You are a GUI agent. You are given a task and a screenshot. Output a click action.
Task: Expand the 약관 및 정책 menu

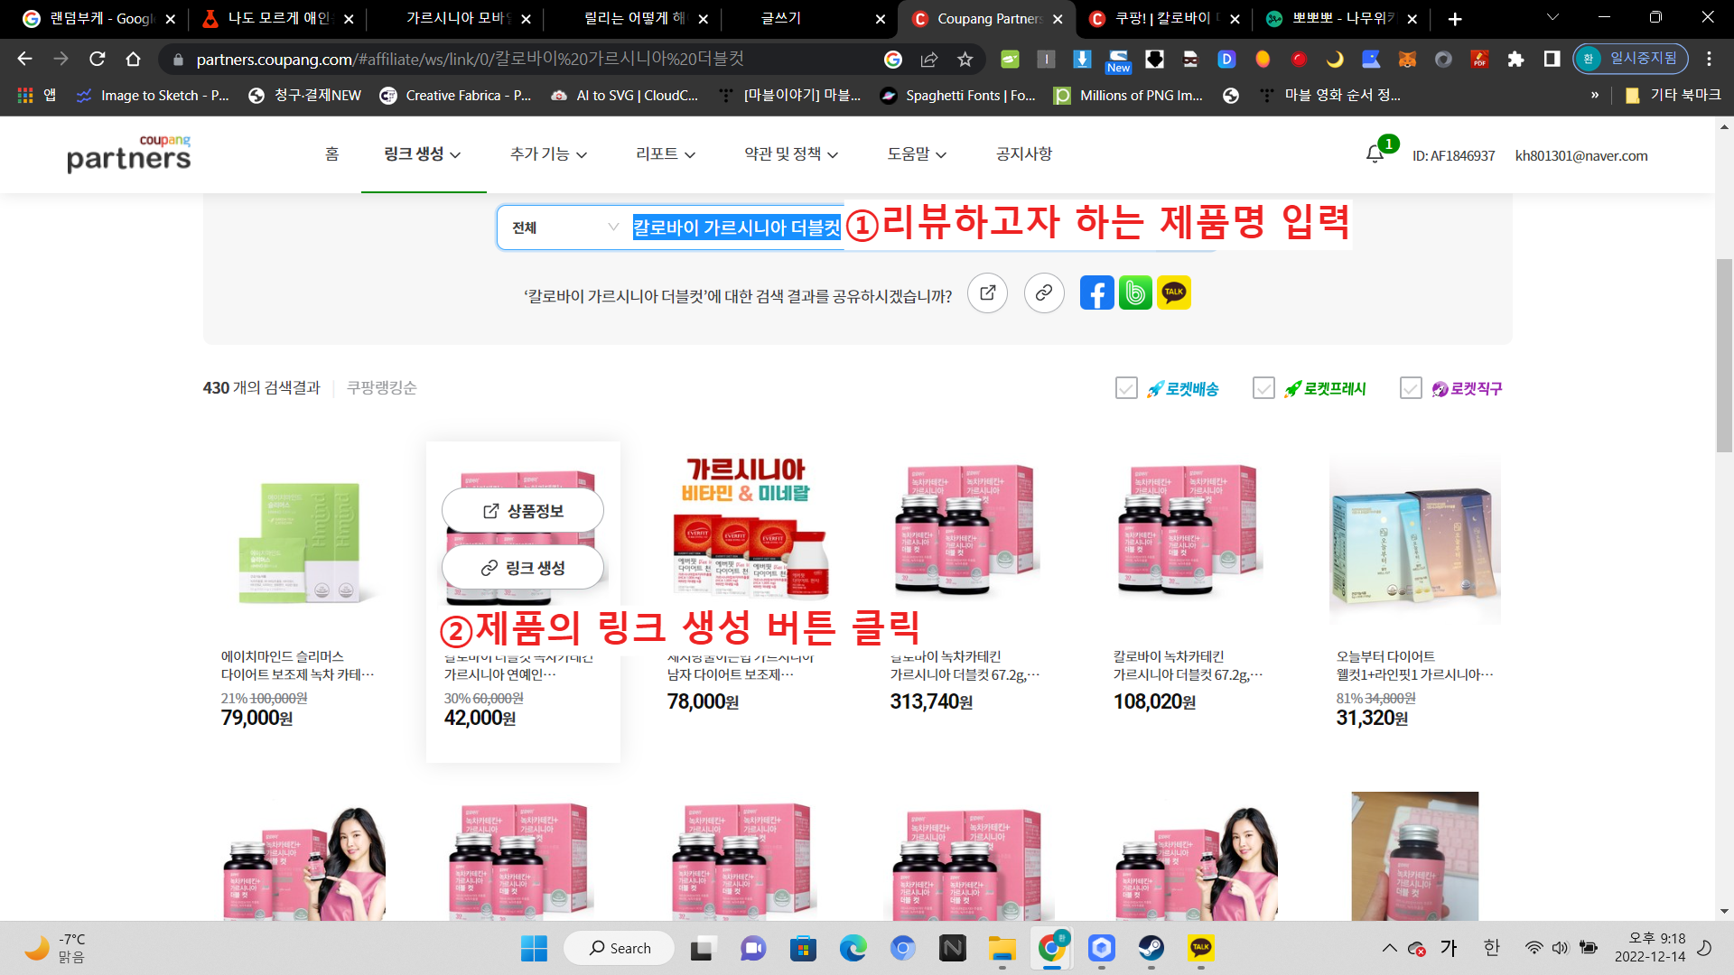(x=791, y=154)
